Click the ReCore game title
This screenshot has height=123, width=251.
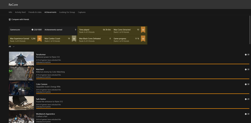(13, 5)
